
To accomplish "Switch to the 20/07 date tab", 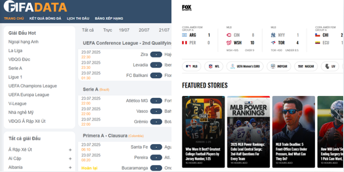I will [x=144, y=30].
